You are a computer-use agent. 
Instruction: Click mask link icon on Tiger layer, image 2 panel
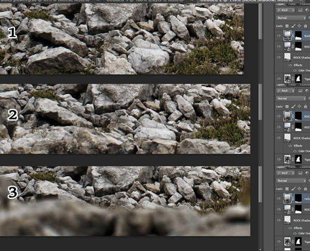(x=293, y=159)
